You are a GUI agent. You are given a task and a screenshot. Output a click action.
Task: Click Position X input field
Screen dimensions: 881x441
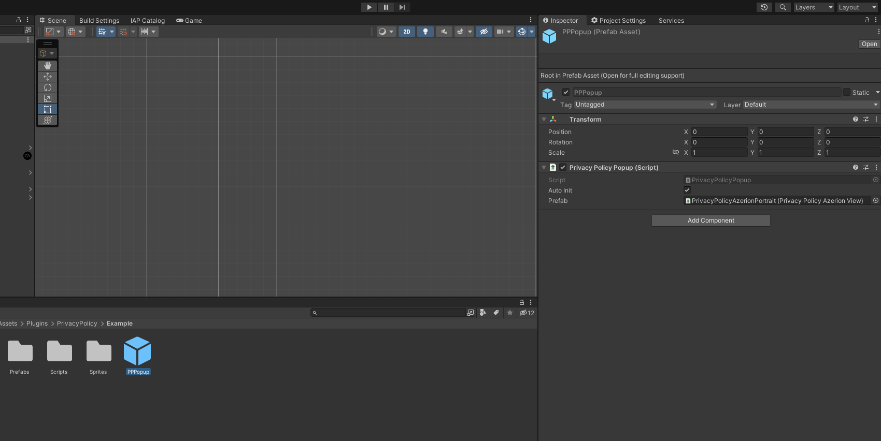click(x=719, y=132)
